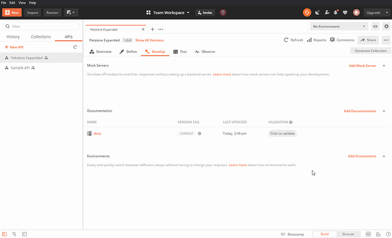Open the Overview tab
The height and width of the screenshot is (238, 392).
point(101,52)
